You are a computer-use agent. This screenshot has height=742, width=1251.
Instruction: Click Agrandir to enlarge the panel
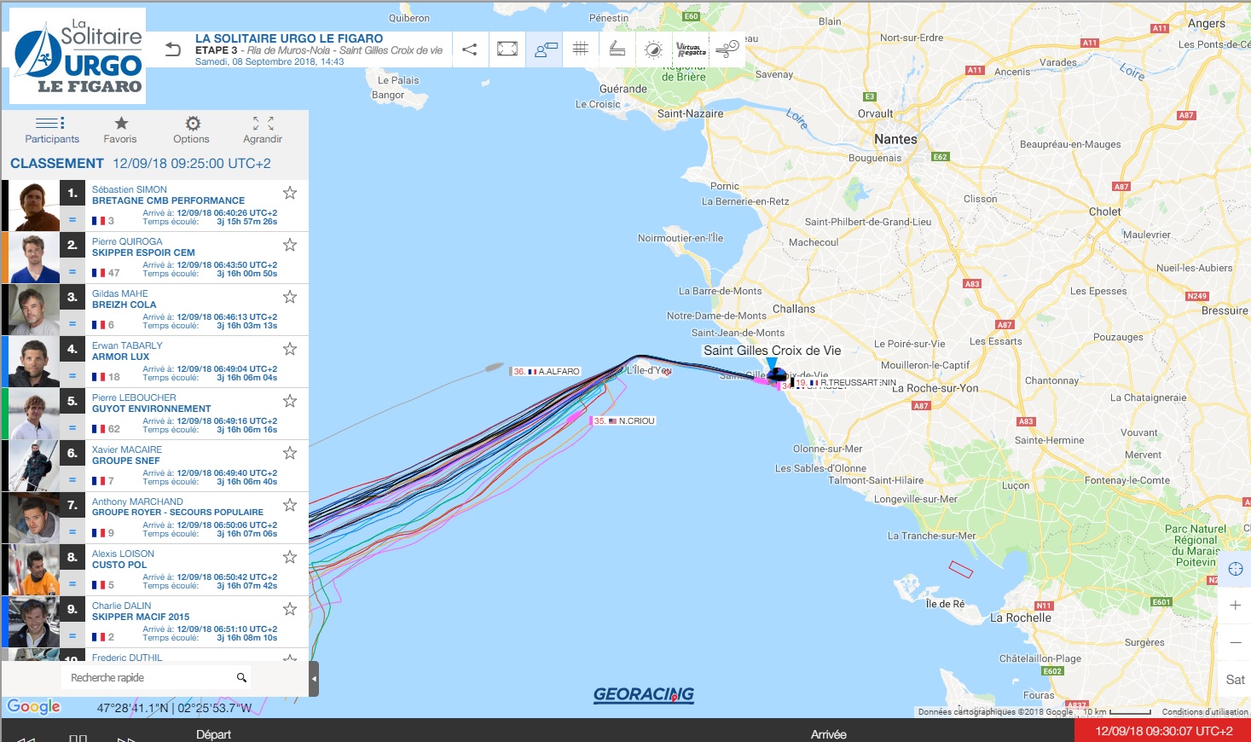(263, 130)
